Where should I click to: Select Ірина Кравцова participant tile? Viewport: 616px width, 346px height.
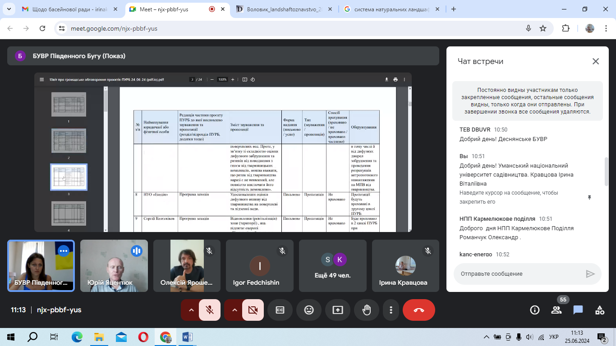(406, 265)
